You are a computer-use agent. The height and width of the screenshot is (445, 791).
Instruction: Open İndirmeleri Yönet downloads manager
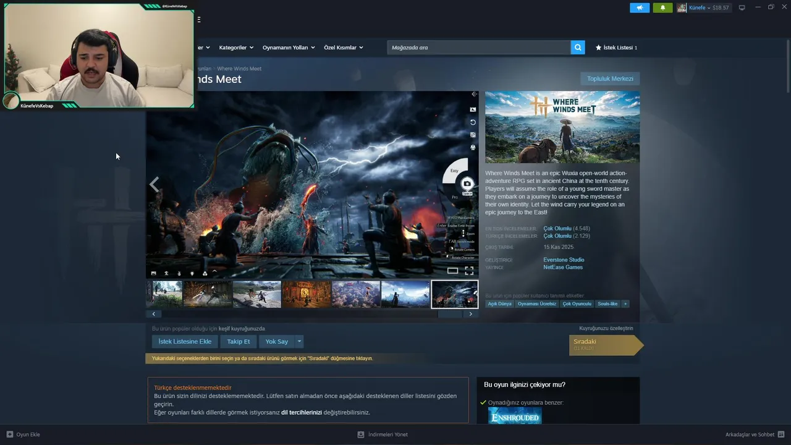383,434
